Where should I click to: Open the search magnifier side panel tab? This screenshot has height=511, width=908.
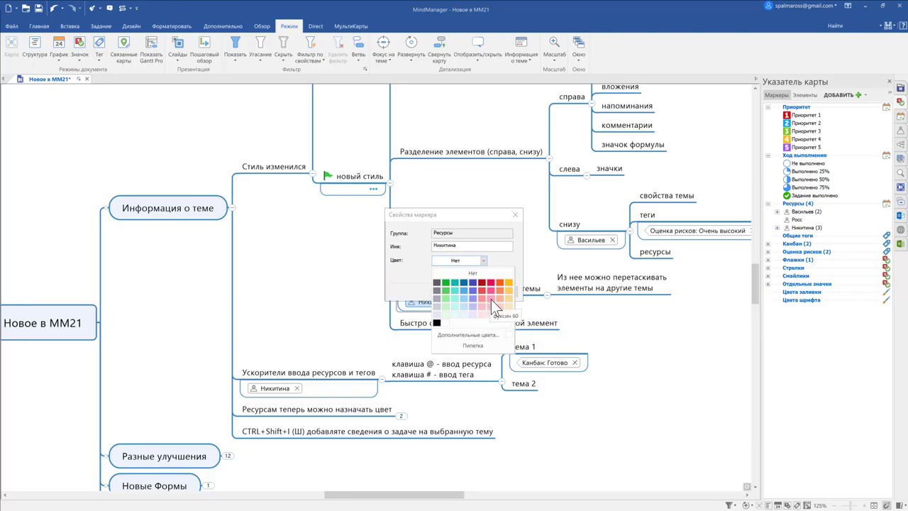(901, 173)
